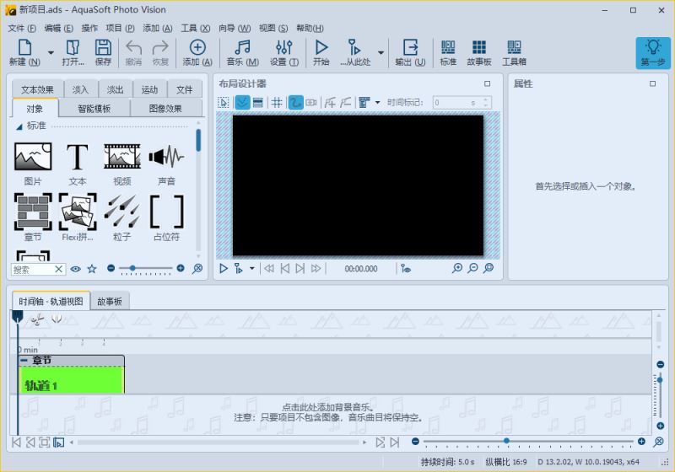Click the 打开 (Open) button
The width and height of the screenshot is (675, 472).
pos(73,51)
